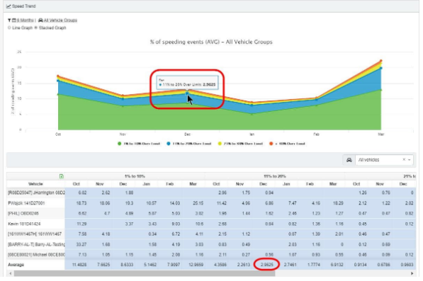The height and width of the screenshot is (281, 423).
Task: Click the scrollbar left arrow
Action: click(11, 273)
